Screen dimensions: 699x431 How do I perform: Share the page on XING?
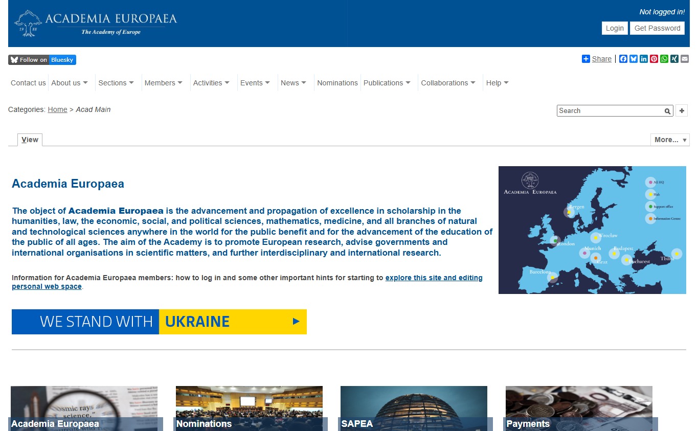[x=674, y=59]
